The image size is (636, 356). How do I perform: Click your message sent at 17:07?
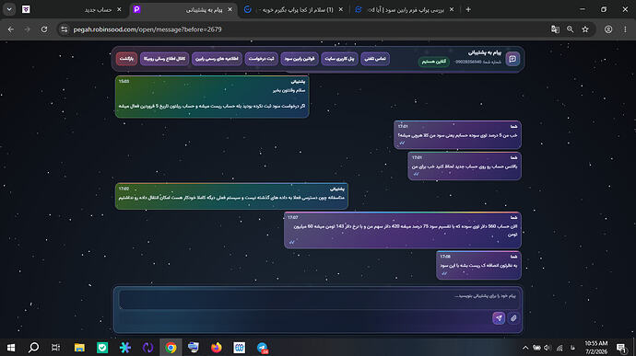click(x=403, y=230)
